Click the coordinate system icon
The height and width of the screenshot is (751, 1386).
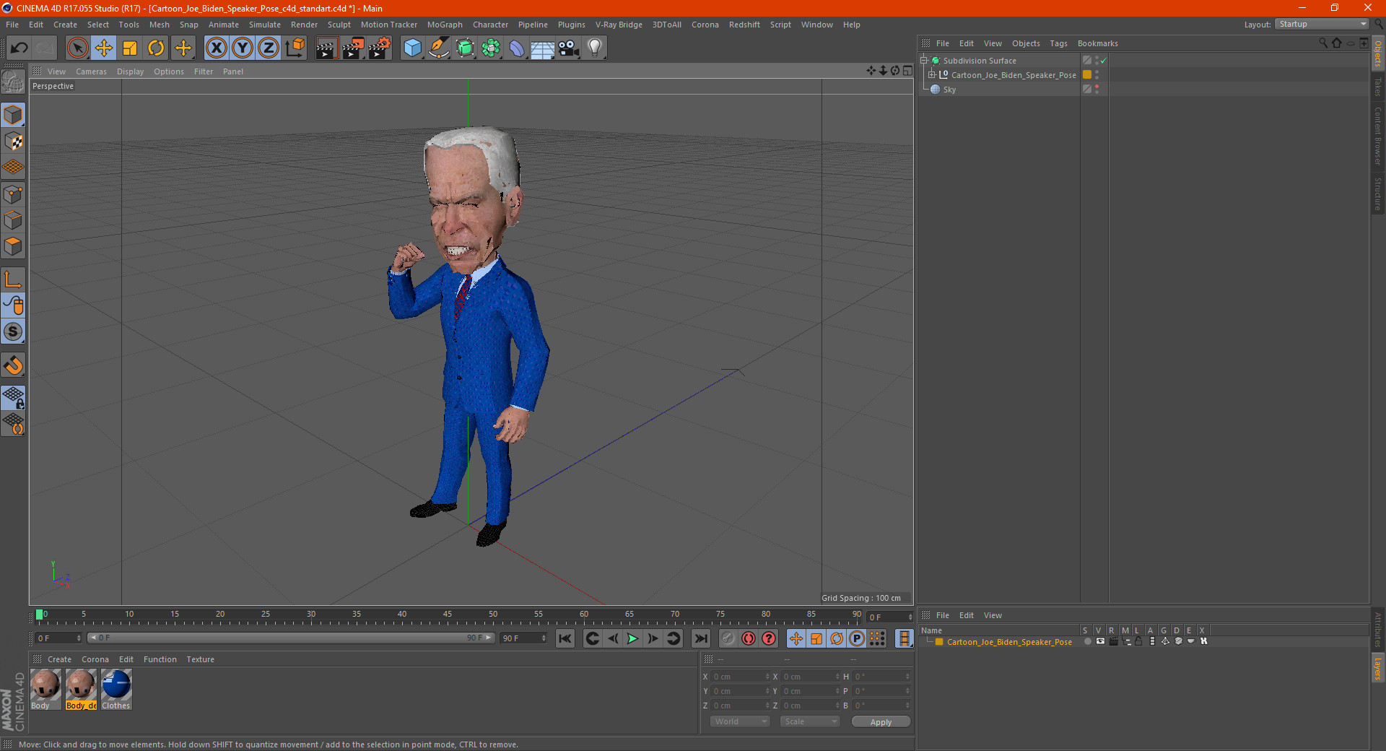[295, 48]
